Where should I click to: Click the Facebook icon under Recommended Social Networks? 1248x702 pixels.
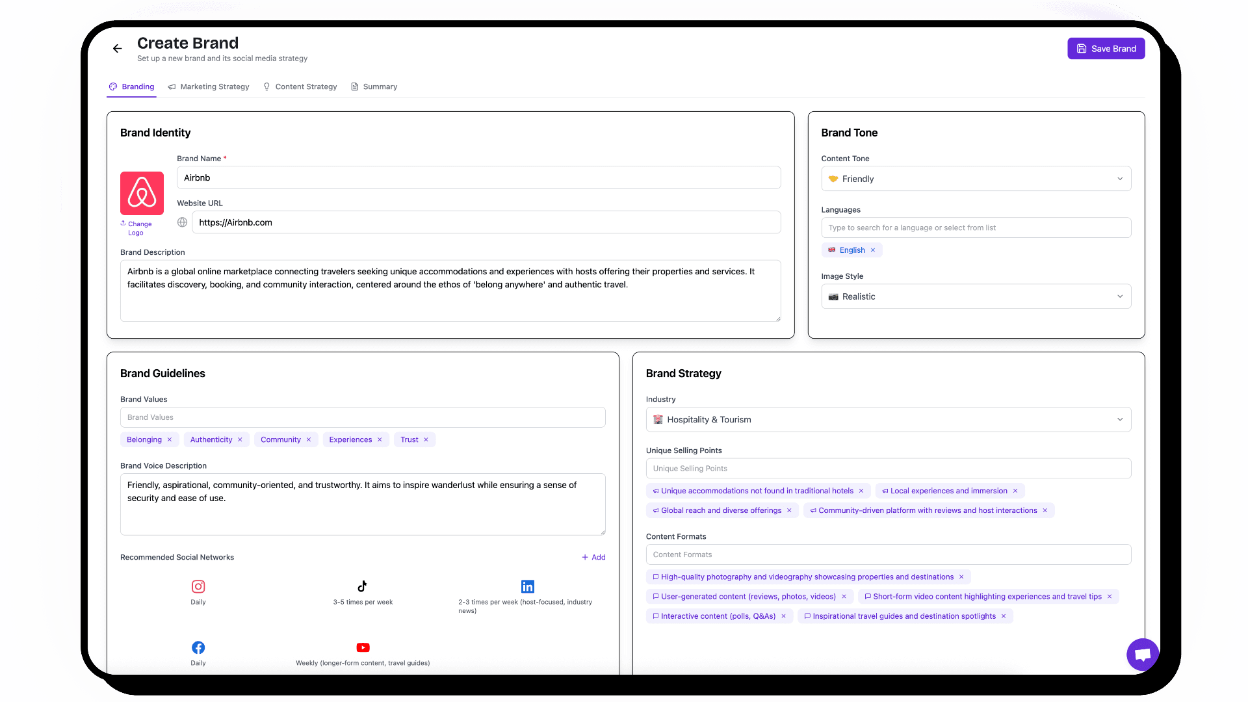click(198, 647)
